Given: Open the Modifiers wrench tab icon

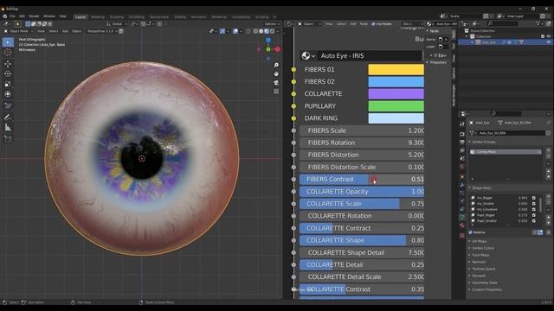Looking at the screenshot, I should click(462, 185).
